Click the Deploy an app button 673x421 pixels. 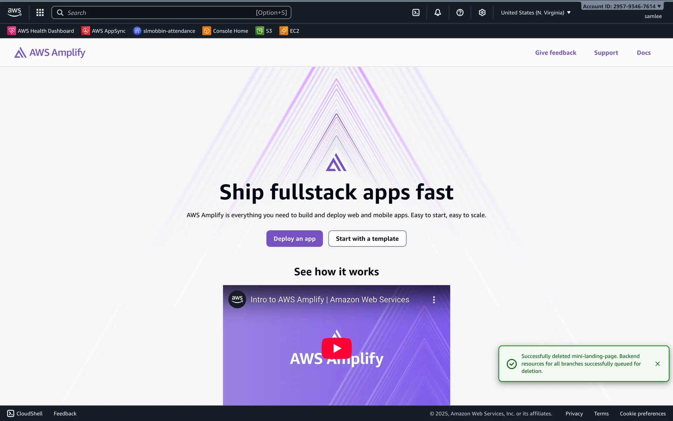pos(294,239)
